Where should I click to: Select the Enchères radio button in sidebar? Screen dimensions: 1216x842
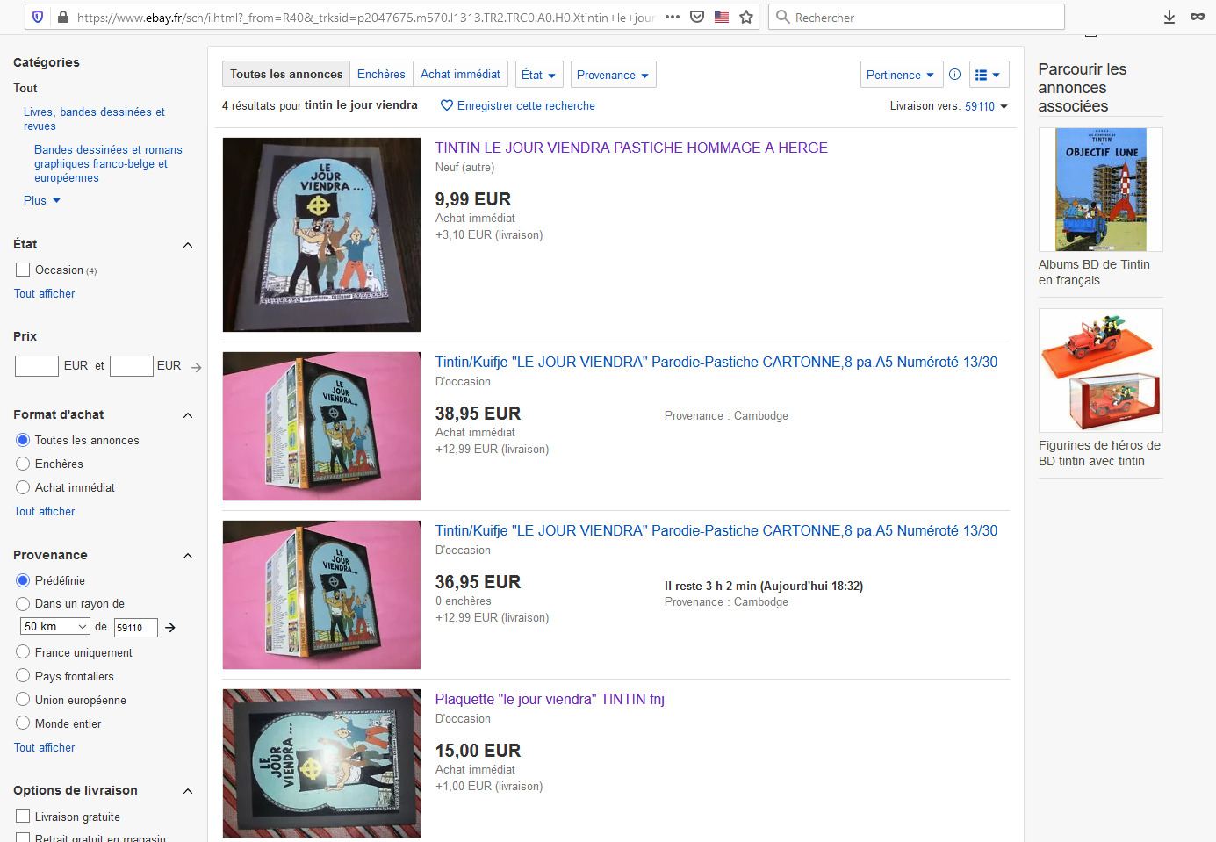(23, 464)
